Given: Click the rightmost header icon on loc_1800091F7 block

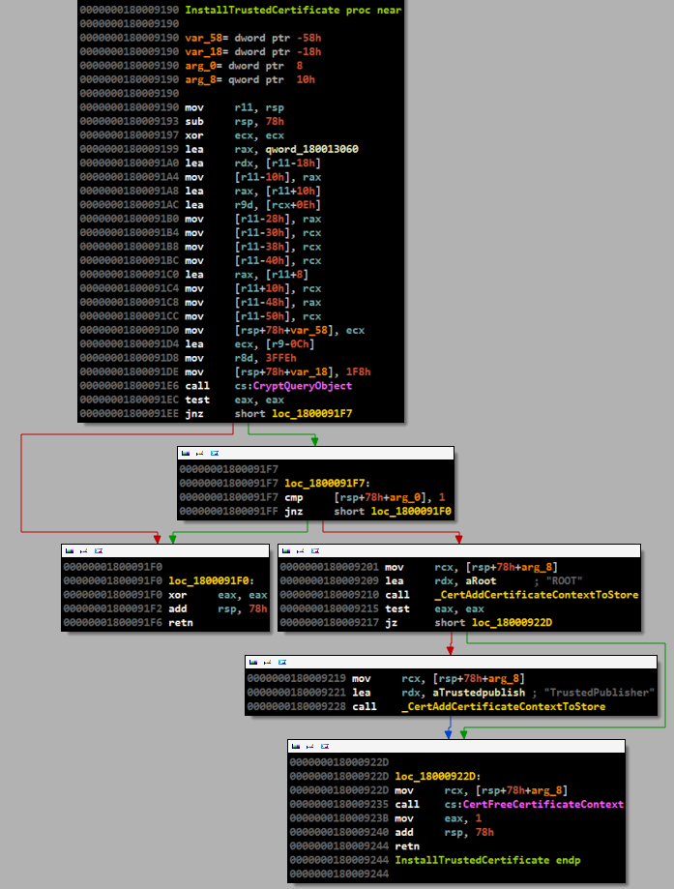Looking at the screenshot, I should [214, 452].
